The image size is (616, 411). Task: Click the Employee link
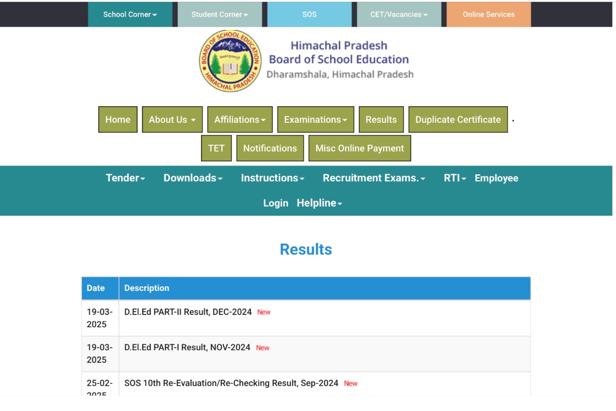496,178
